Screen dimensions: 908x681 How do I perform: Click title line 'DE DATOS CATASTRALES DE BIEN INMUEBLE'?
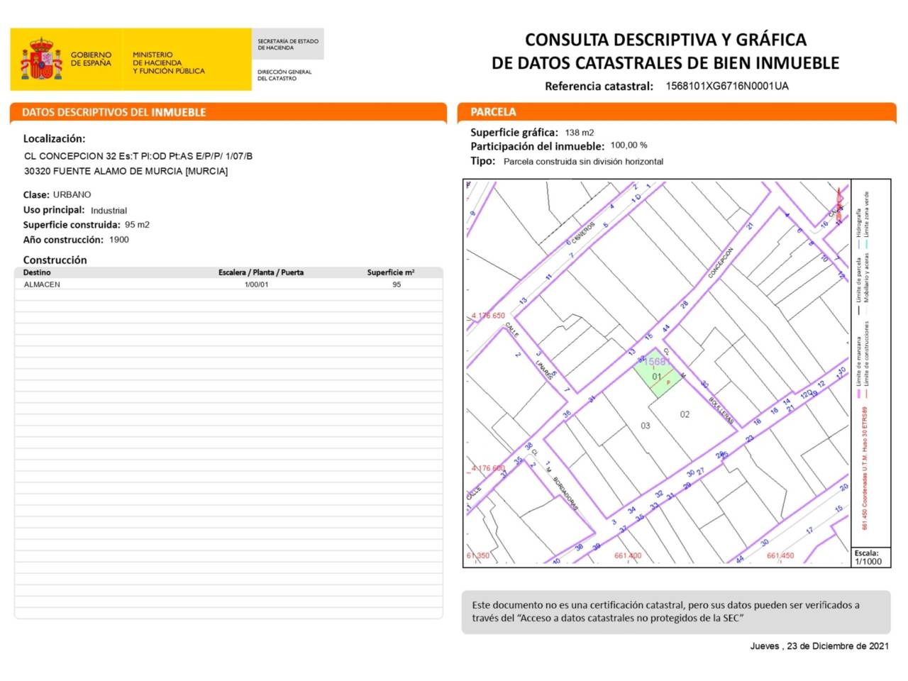pyautogui.click(x=665, y=63)
